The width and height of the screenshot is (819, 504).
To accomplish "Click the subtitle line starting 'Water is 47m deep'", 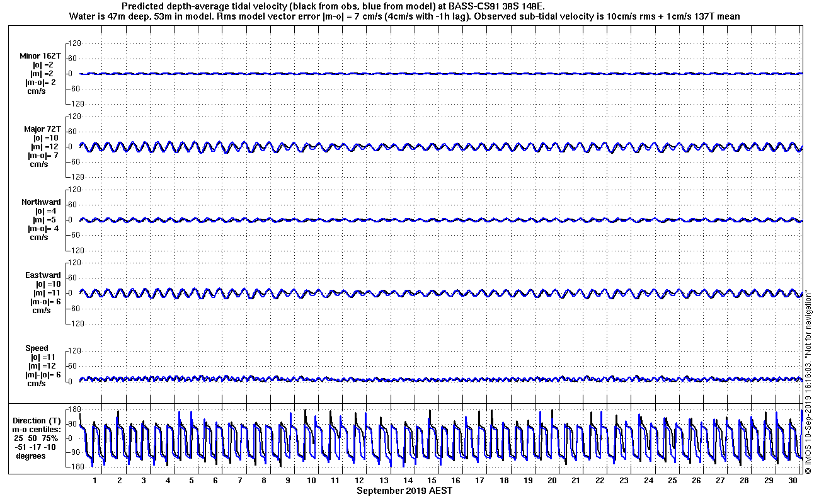I will tap(404, 16).
